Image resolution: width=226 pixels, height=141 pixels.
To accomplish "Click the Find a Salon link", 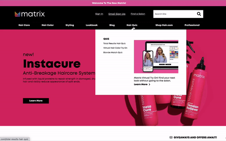I will point(138,14).
